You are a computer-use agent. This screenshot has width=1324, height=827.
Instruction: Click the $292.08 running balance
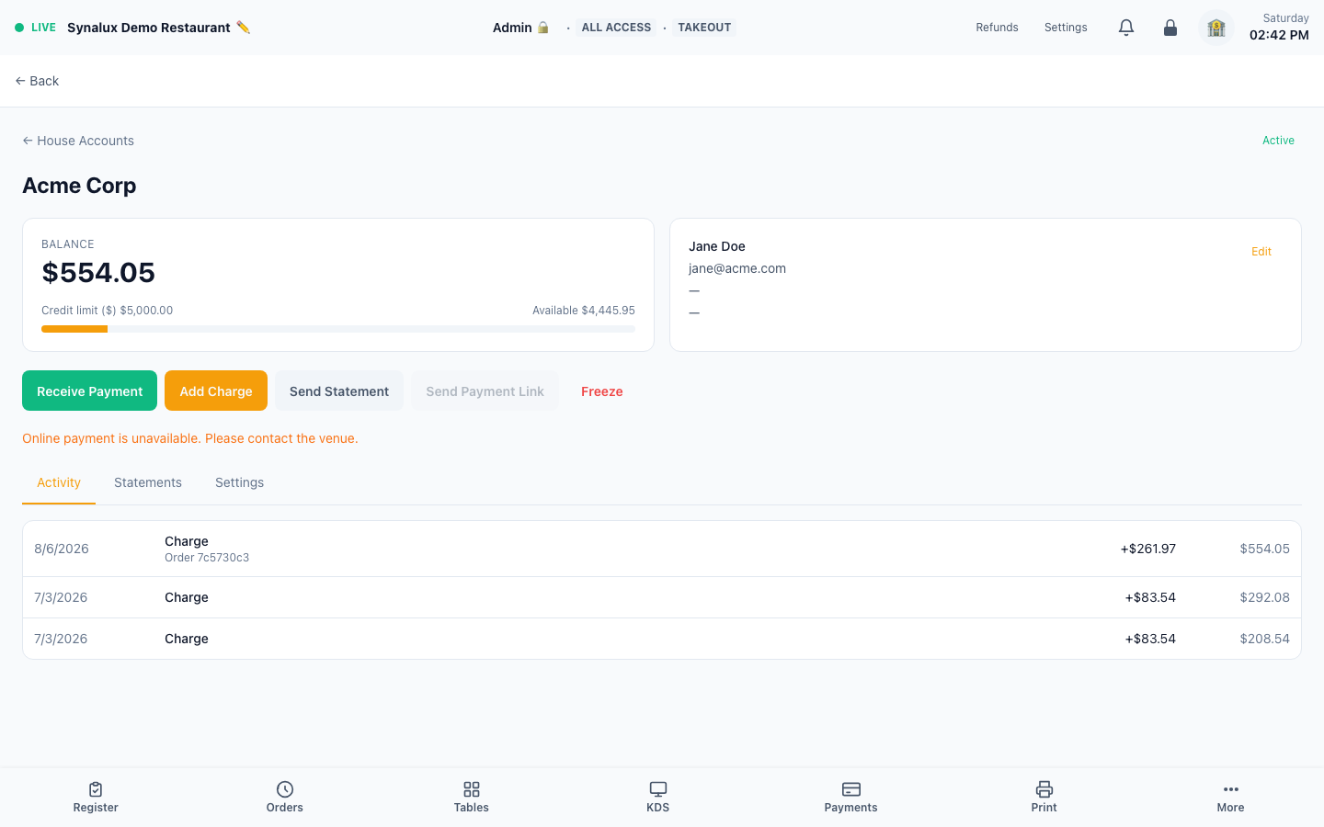point(1264,597)
